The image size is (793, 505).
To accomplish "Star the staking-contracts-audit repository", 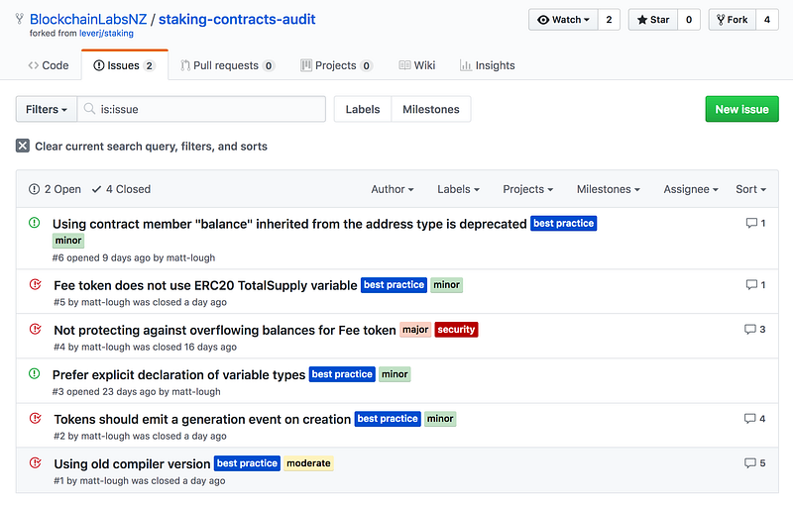I will 653,20.
